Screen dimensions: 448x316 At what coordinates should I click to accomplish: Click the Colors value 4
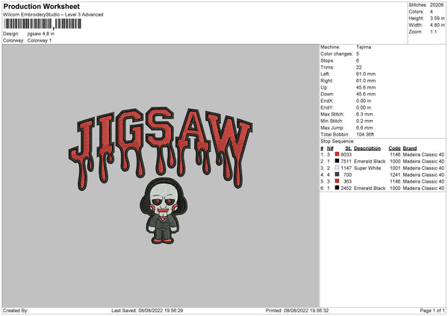pos(432,12)
